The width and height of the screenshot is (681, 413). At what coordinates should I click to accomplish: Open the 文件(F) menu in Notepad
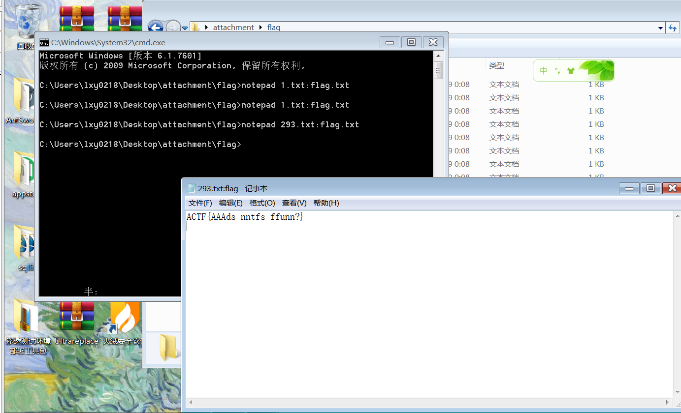coord(200,203)
